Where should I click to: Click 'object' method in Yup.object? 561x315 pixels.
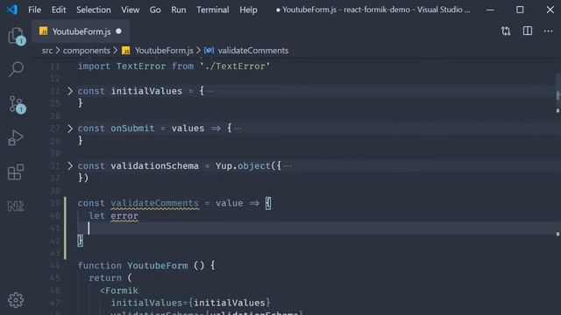(x=254, y=165)
